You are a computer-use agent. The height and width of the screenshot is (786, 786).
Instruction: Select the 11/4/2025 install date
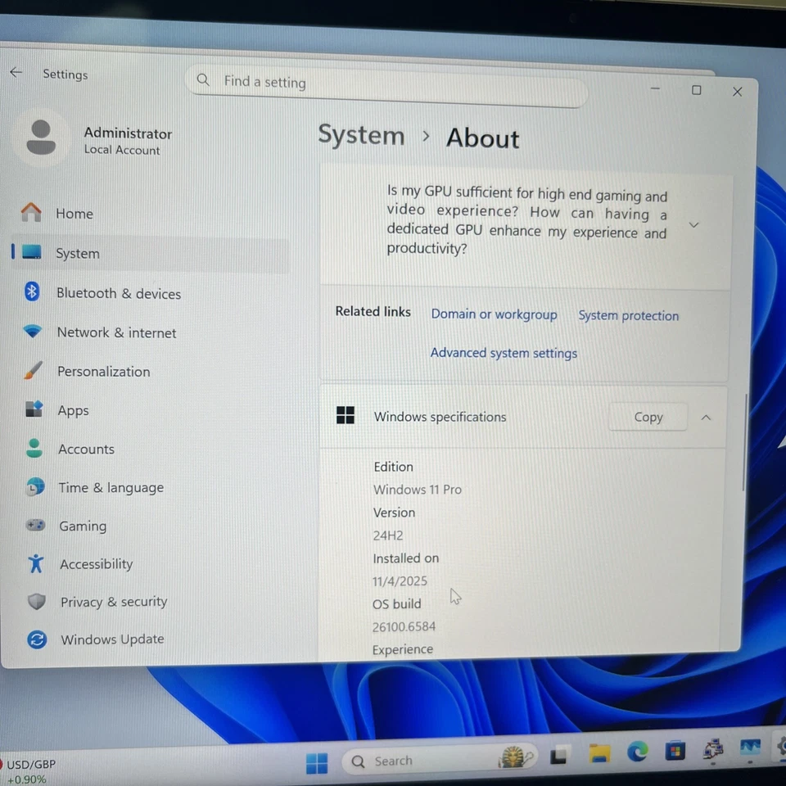click(400, 581)
